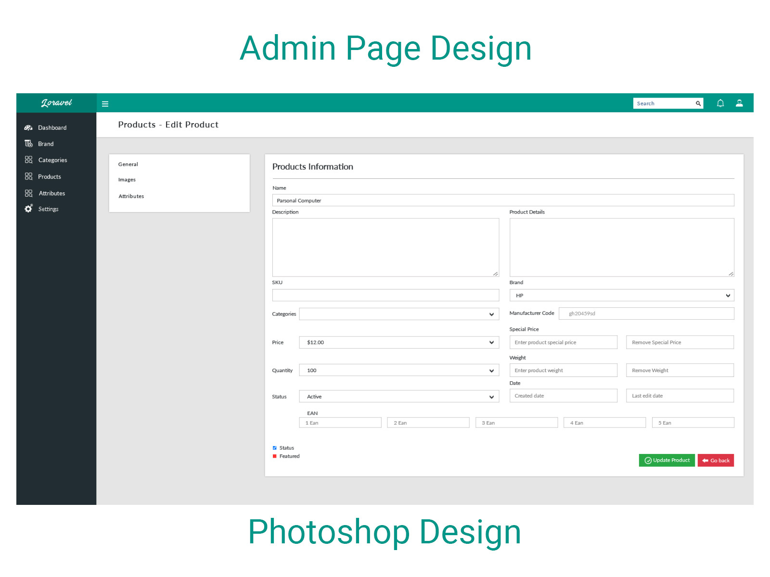This screenshot has width=770, height=577.
Task: Check the Featured checkbox
Action: [275, 456]
